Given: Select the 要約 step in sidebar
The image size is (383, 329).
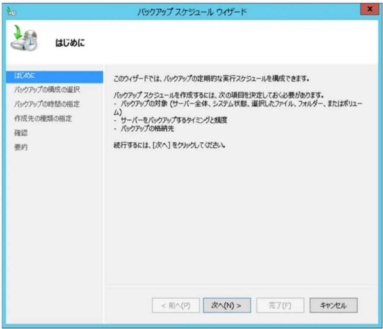Looking at the screenshot, I should pyautogui.click(x=21, y=148).
